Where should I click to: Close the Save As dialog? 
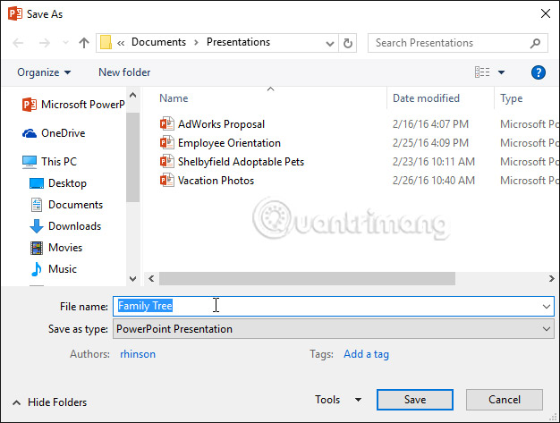coord(546,13)
